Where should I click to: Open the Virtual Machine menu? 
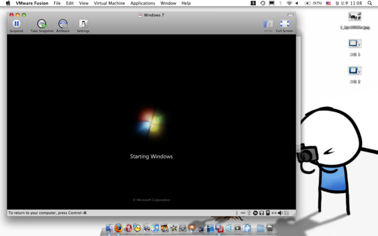pyautogui.click(x=109, y=3)
